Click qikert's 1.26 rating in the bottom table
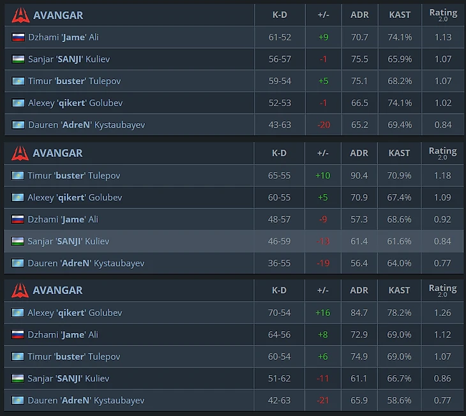This screenshot has height=416, width=466. coord(443,313)
